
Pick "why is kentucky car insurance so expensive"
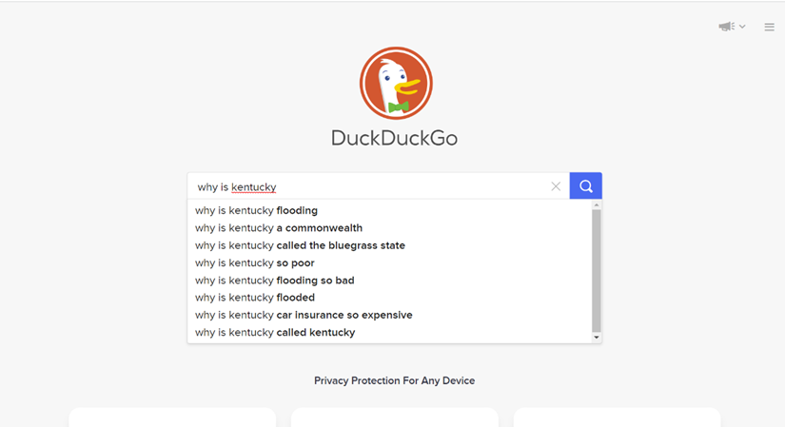pyautogui.click(x=304, y=315)
